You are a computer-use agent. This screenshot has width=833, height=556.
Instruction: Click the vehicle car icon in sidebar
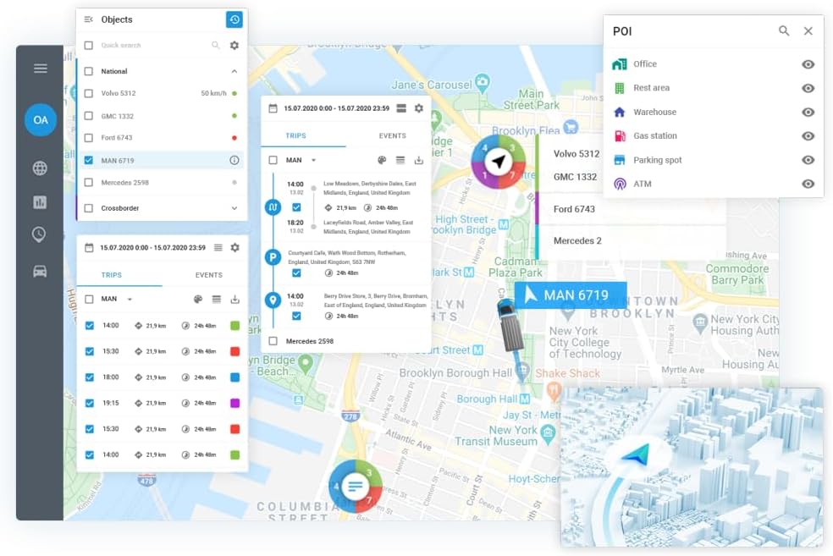click(x=40, y=272)
